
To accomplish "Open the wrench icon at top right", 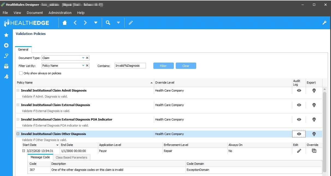I will (324, 23).
